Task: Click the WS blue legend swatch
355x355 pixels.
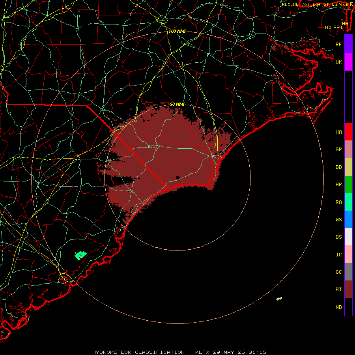Action: (x=348, y=219)
